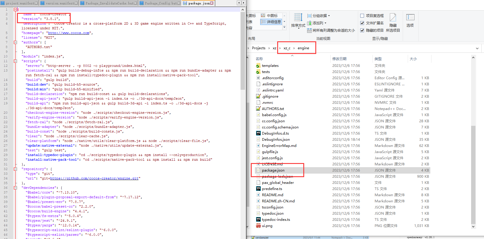Switch to Medium icons (中图标) layout

click(269, 16)
